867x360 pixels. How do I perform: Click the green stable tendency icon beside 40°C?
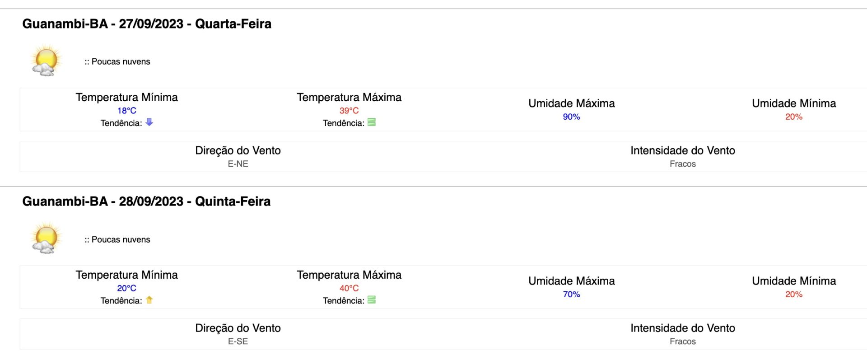pyautogui.click(x=372, y=299)
